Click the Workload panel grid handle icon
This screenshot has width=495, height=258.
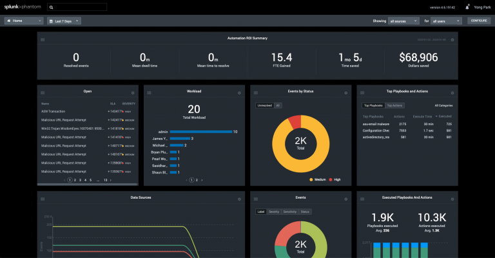(149, 93)
